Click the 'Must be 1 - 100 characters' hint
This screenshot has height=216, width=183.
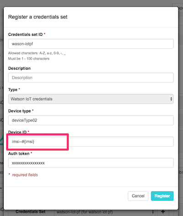(x=29, y=59)
